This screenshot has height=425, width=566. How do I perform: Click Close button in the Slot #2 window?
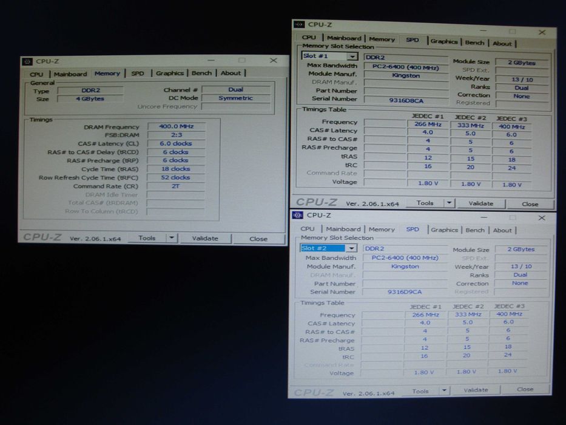pos(525,389)
